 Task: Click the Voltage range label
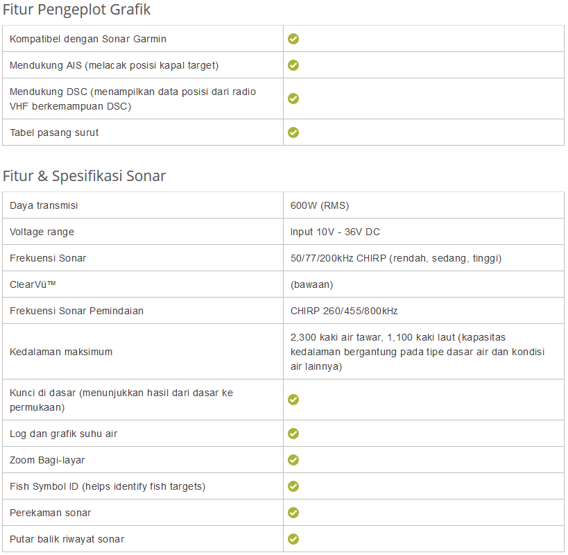tap(42, 232)
